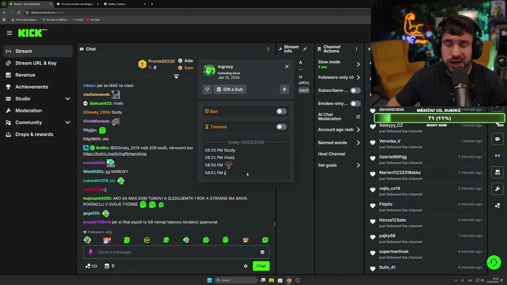Close the mgroxy user card
The width and height of the screenshot is (507, 285).
pyautogui.click(x=287, y=66)
